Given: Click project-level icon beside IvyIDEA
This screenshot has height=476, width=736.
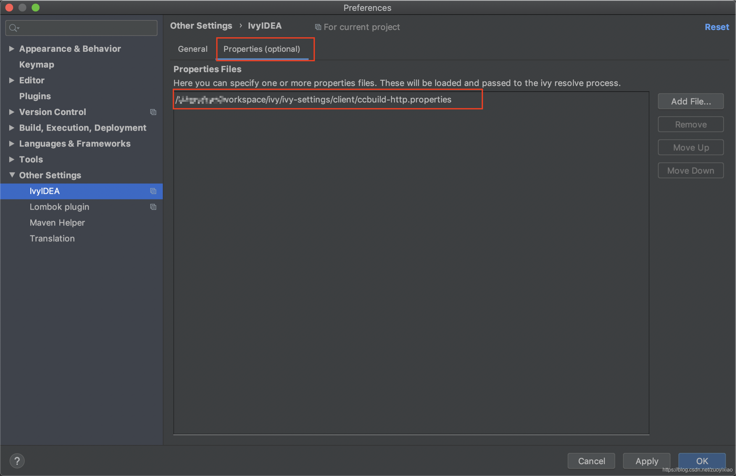Looking at the screenshot, I should 153,191.
